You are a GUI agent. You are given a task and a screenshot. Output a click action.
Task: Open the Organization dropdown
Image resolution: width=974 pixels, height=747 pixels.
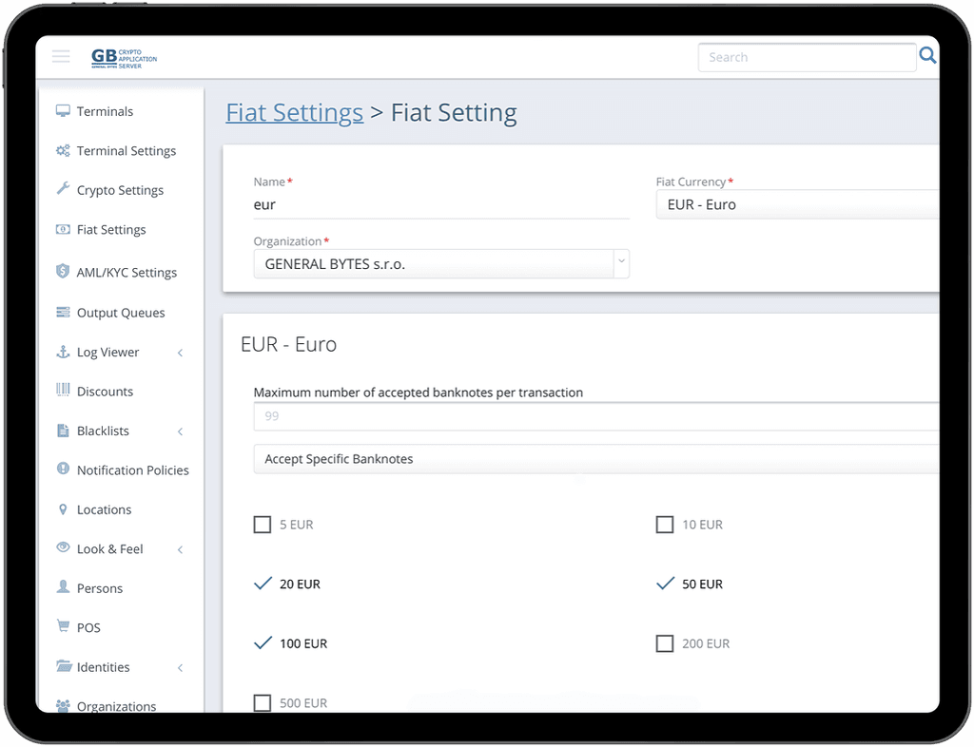click(441, 264)
